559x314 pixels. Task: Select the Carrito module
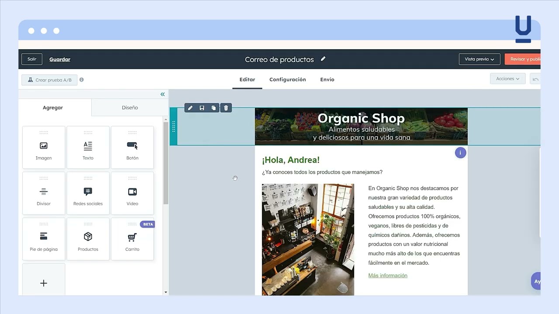coord(132,239)
